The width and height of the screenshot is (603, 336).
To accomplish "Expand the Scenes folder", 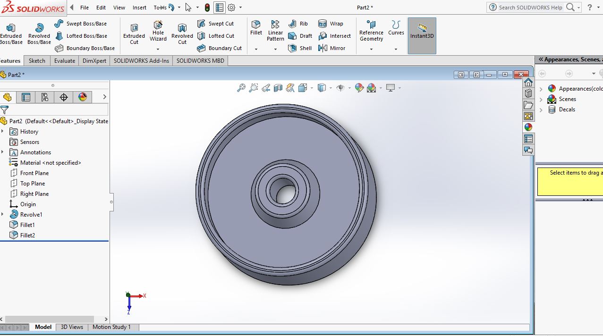I will click(541, 99).
